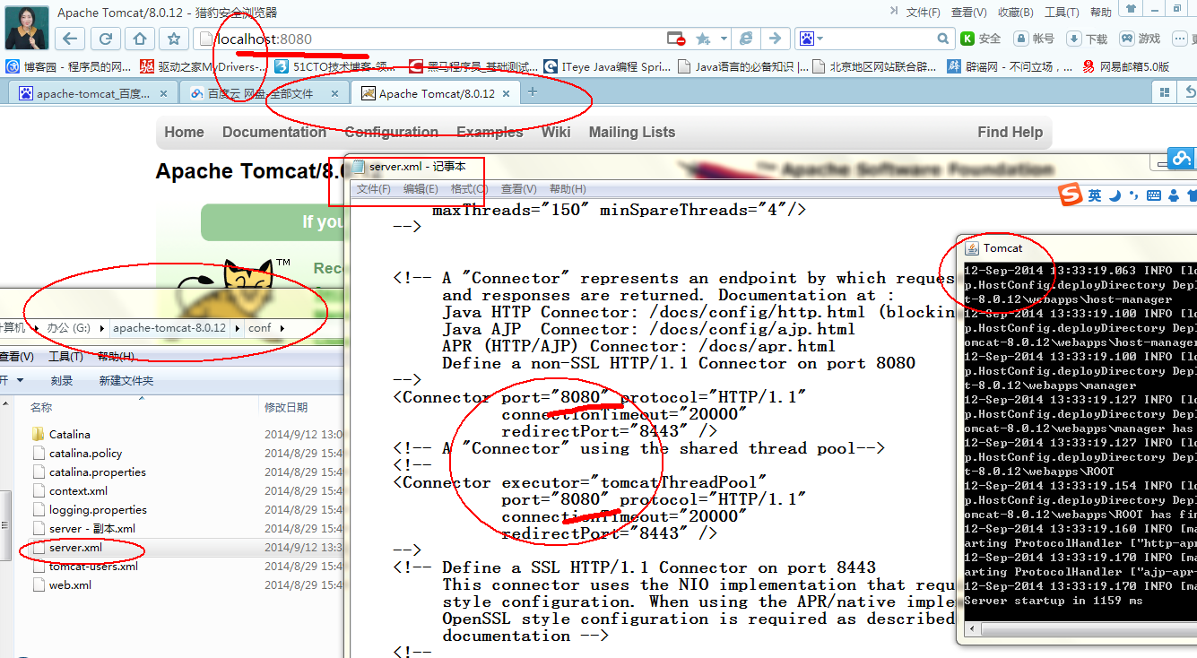The image size is (1197, 658).
Task: Click the 修改日期 column header
Action: pyautogui.click(x=286, y=407)
